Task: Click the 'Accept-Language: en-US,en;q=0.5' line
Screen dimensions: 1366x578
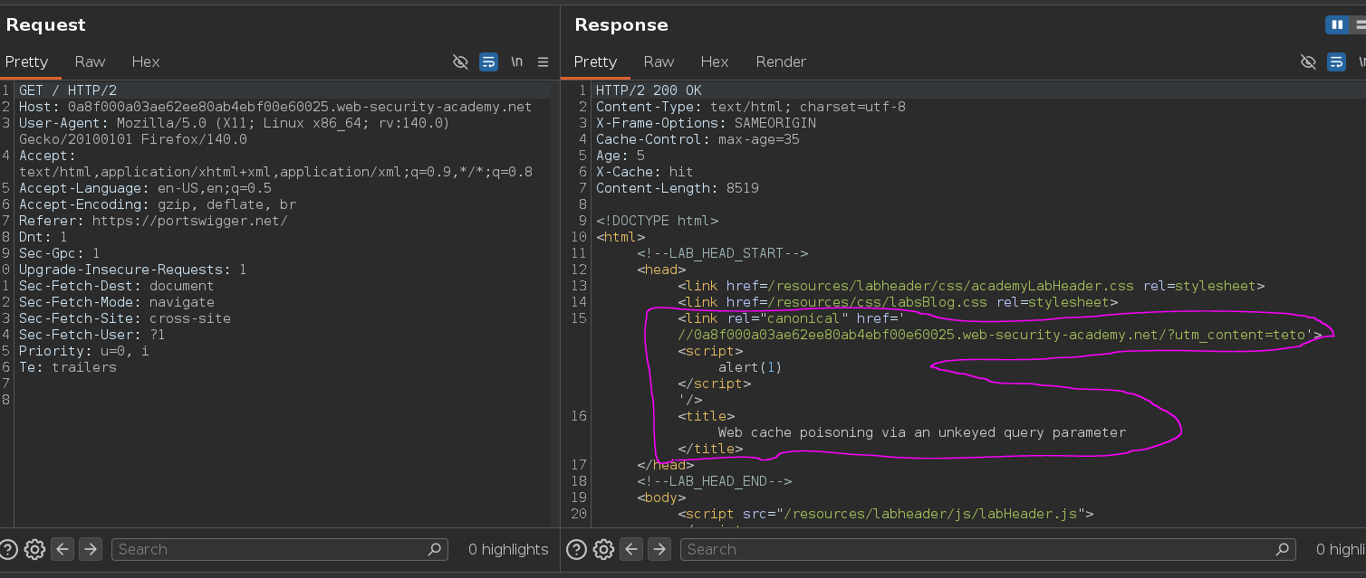Action: coord(145,188)
